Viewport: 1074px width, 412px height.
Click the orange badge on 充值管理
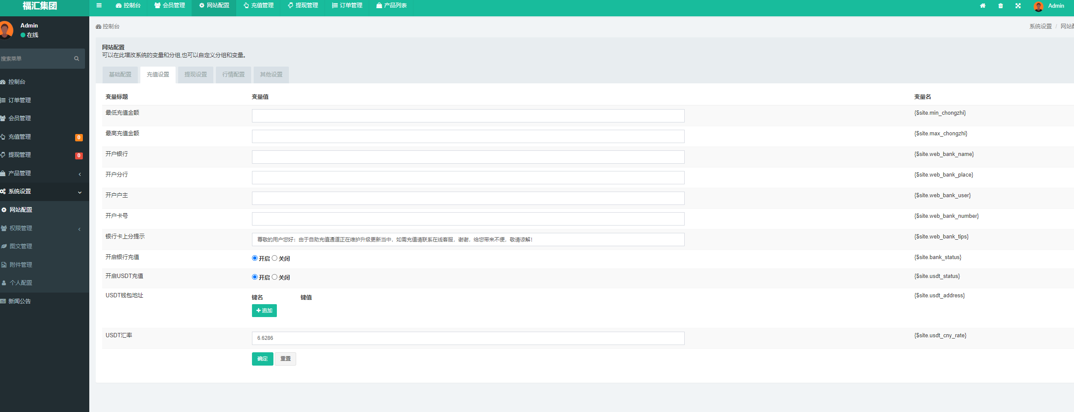[x=79, y=137]
